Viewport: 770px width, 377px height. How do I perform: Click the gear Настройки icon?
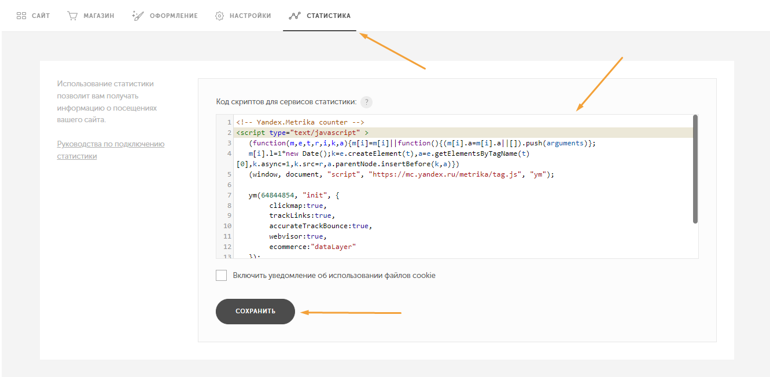tap(219, 16)
